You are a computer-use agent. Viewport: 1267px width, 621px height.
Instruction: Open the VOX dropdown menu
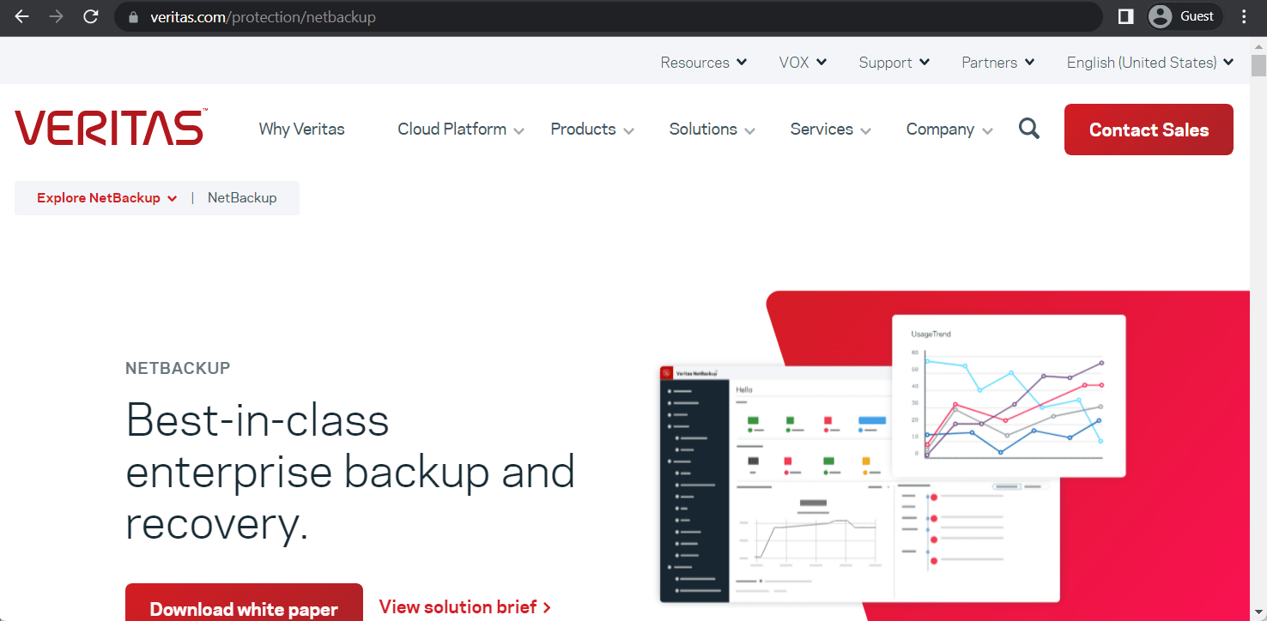tap(802, 62)
